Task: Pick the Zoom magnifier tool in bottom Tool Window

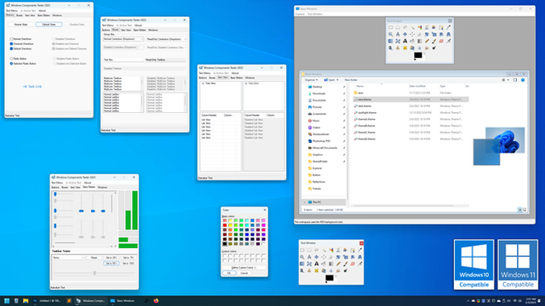Action: coord(302,257)
